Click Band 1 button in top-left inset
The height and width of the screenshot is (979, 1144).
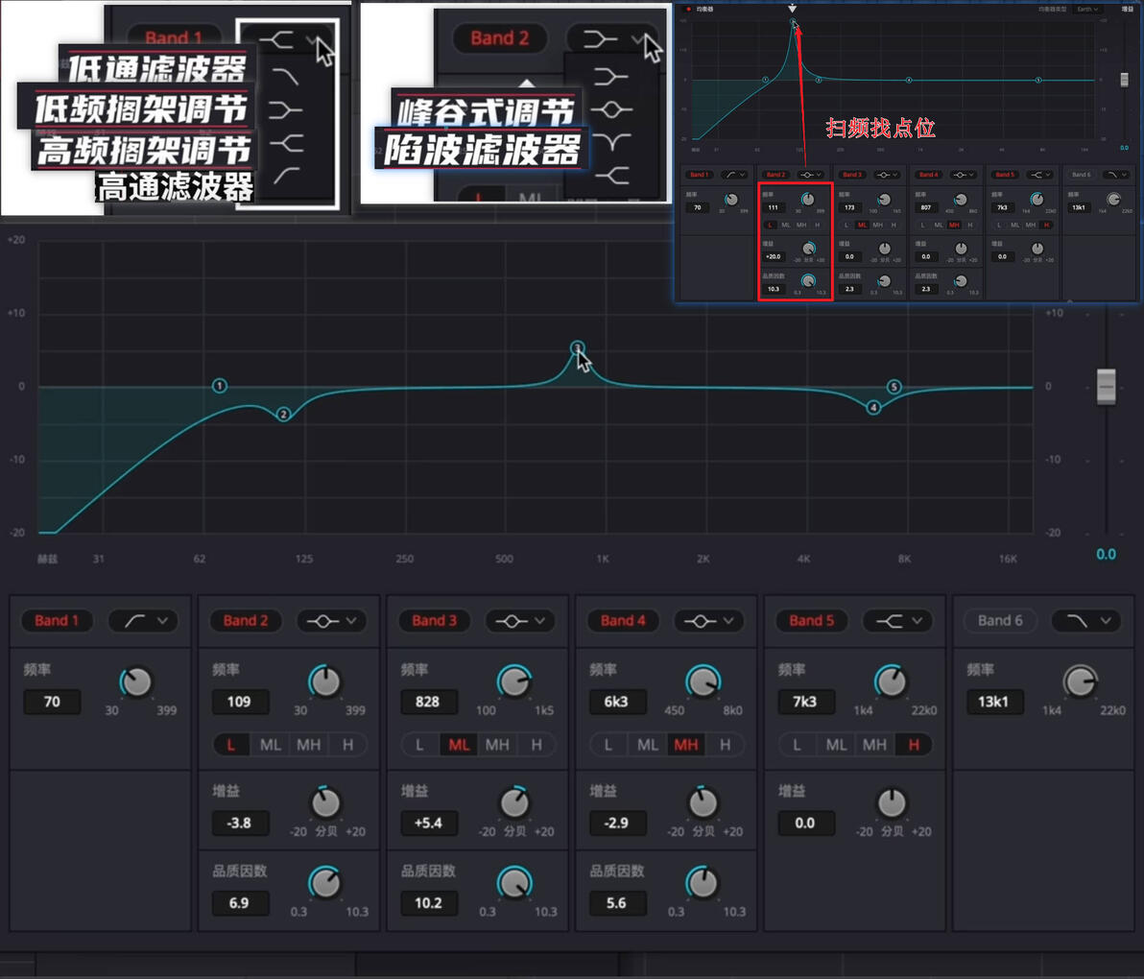pos(174,38)
